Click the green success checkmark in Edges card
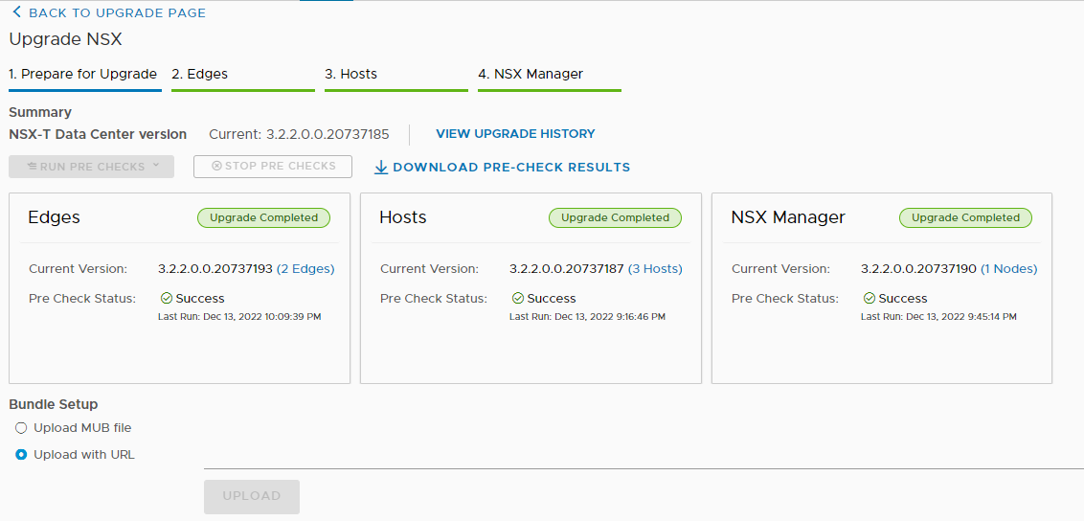Screen dimensions: 1084x521 tap(166, 299)
